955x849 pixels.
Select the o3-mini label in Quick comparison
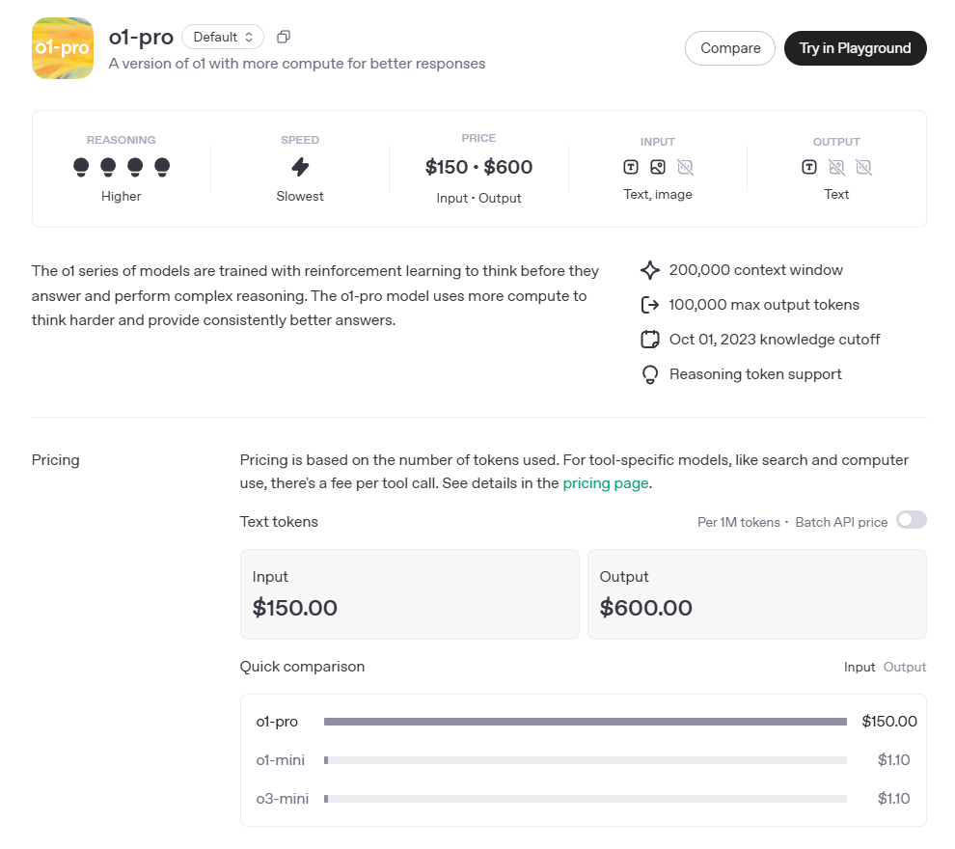[x=282, y=799]
